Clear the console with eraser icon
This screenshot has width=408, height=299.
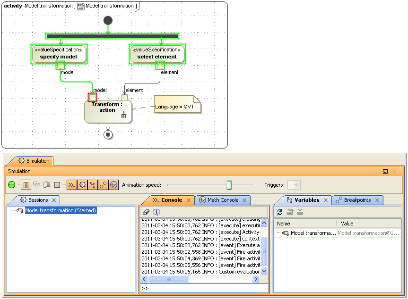coord(146,212)
